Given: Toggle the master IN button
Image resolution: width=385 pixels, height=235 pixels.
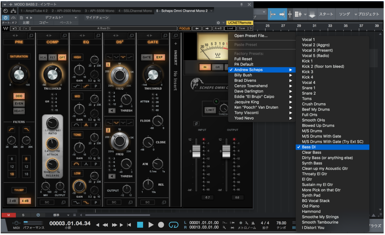Looking at the screenshot, I should [x=204, y=67].
